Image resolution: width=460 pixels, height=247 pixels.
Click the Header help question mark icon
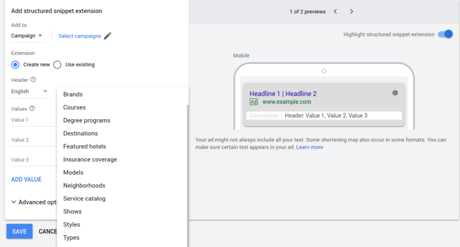coord(33,80)
